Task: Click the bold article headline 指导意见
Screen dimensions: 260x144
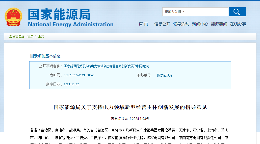Action: click(x=130, y=107)
